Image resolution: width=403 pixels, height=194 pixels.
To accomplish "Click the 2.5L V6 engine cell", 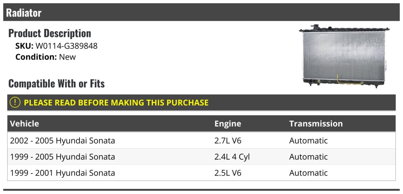I will pos(228,173).
